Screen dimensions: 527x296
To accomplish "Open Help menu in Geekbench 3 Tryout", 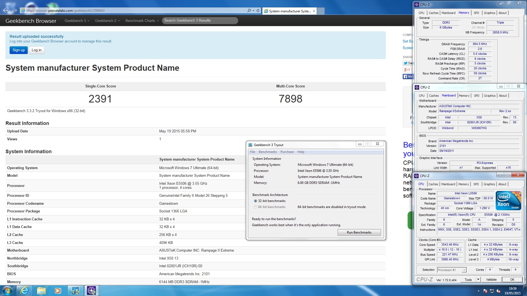I will 301,152.
